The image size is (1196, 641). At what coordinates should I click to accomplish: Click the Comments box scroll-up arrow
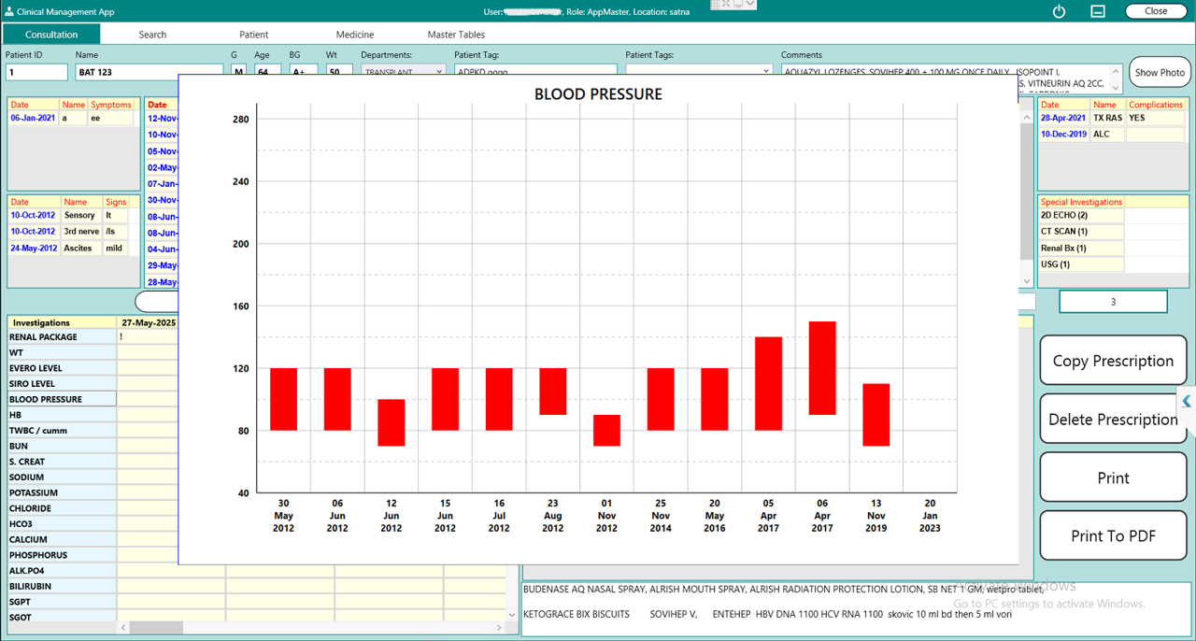pyautogui.click(x=1116, y=70)
